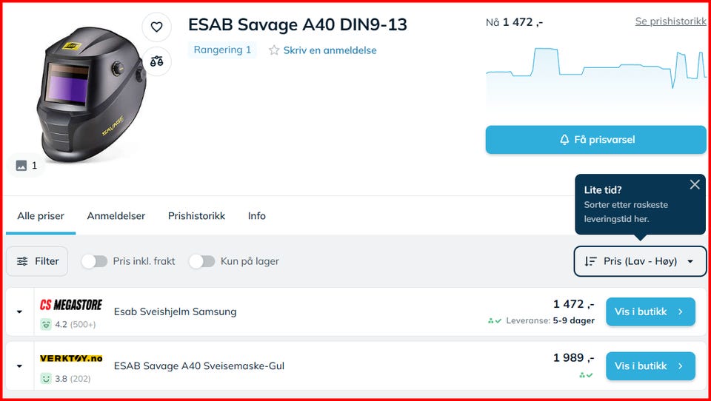711x401 pixels.
Task: Expand the CS Megastore offer row
Action: [x=19, y=311]
